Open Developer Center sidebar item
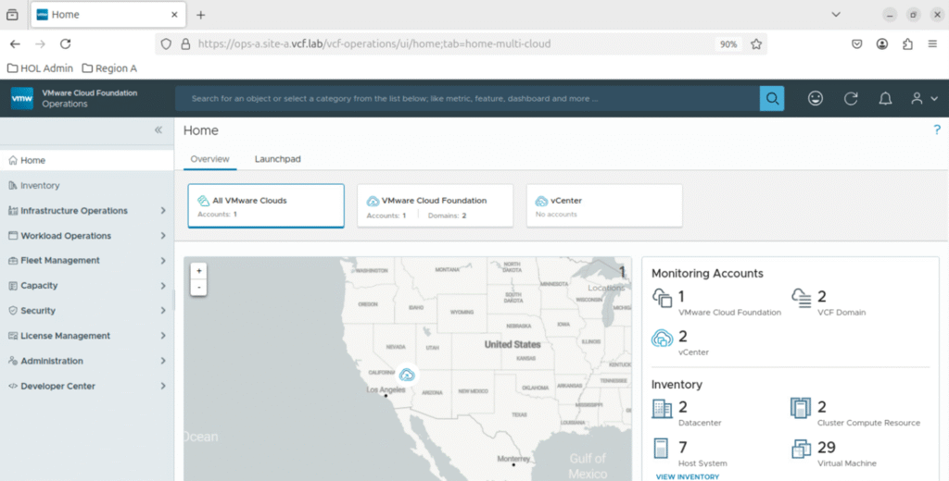Image resolution: width=949 pixels, height=481 pixels. point(57,386)
